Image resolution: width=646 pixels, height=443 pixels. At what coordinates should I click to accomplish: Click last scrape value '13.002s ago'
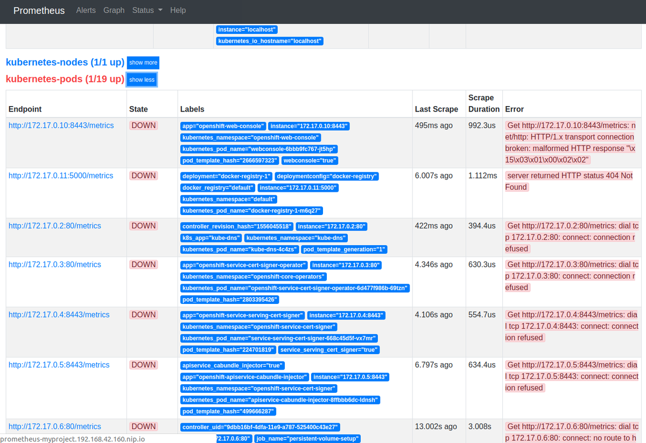(x=436, y=426)
